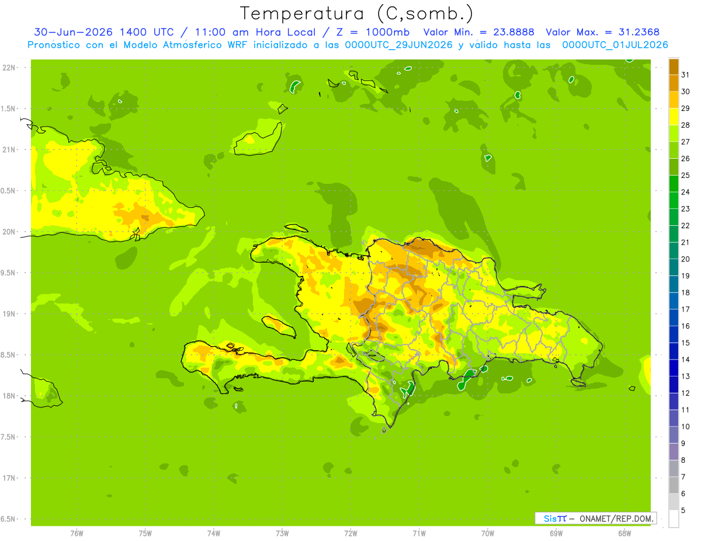701x541 pixels.
Task: Select the orange swatch between 30 and 31
Action: tap(674, 83)
